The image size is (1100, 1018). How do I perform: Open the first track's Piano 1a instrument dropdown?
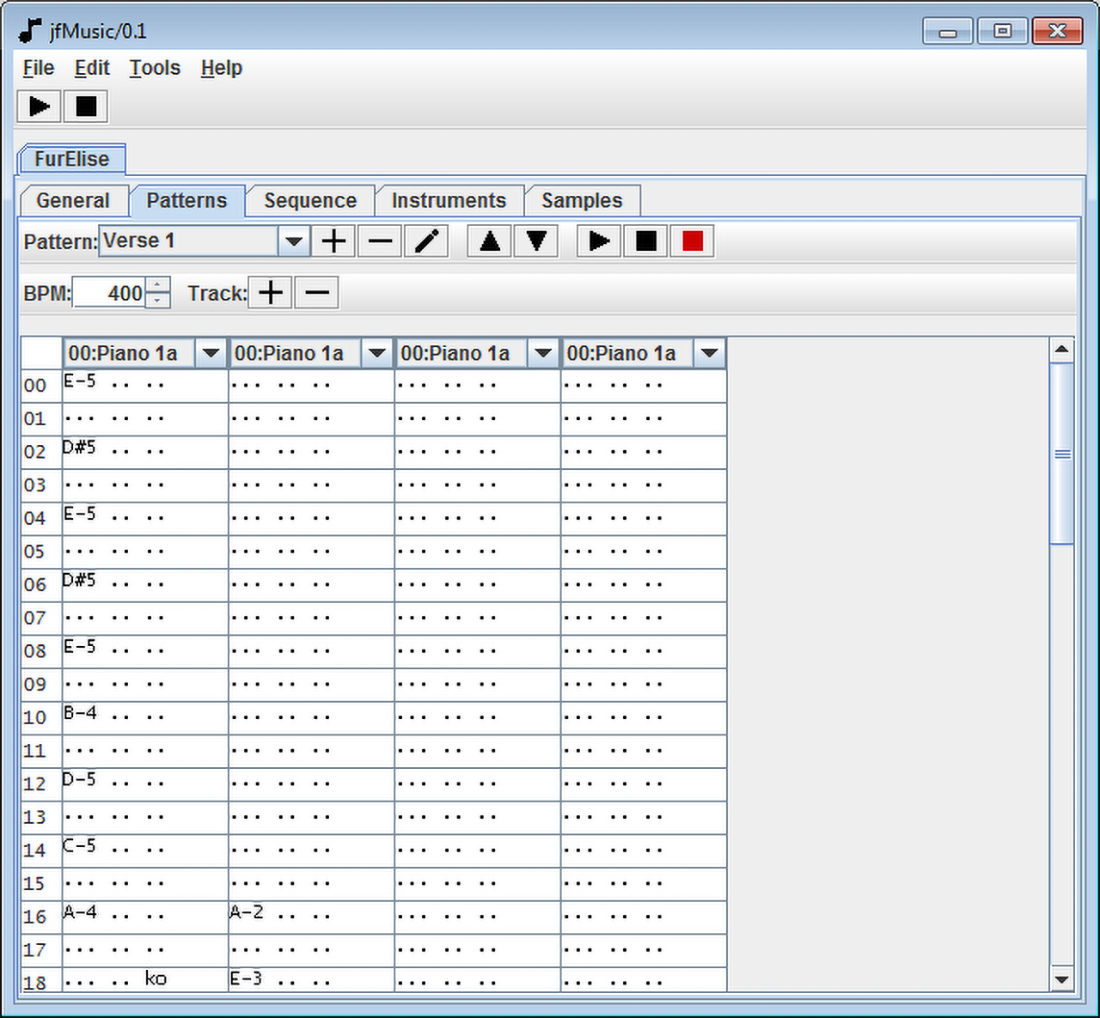(211, 353)
